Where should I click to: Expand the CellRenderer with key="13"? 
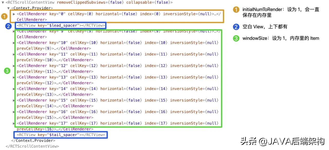tap(14, 77)
